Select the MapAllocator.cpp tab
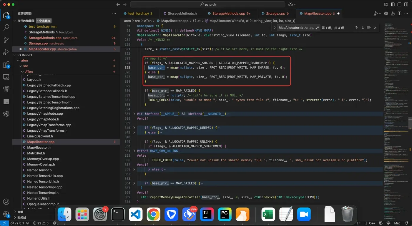The height and width of the screenshot is (226, 412). (x=319, y=14)
